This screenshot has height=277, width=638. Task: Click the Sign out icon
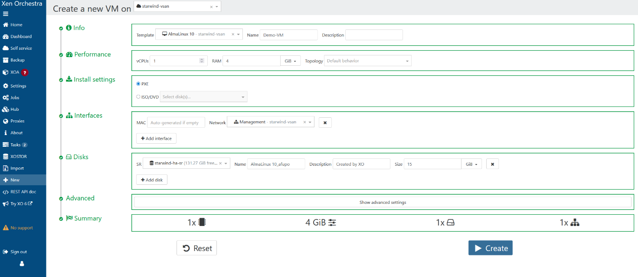click(6, 252)
